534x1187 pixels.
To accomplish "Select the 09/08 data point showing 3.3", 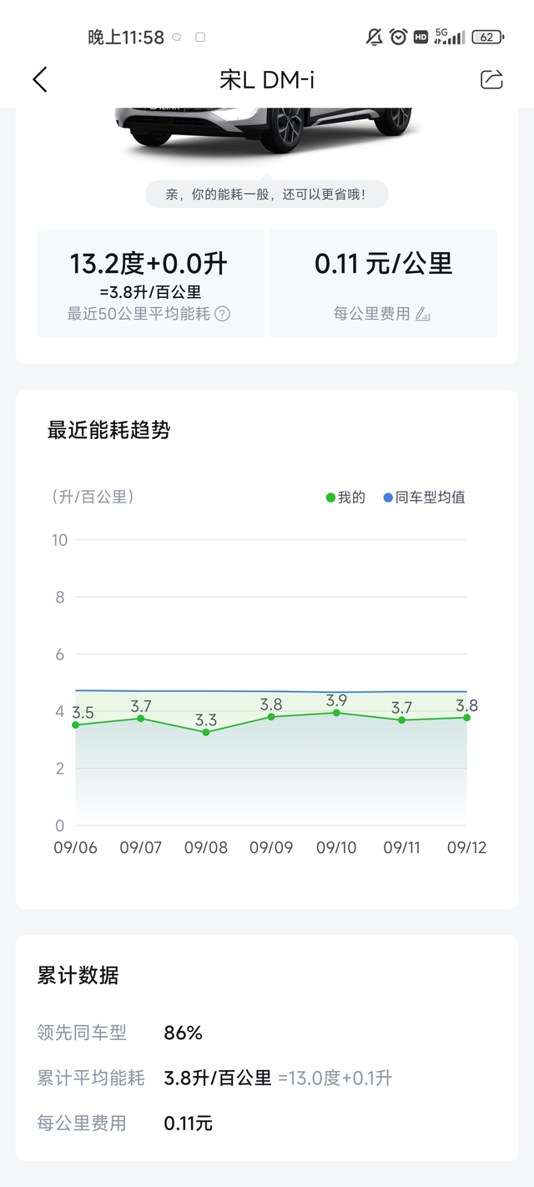I will [206, 732].
